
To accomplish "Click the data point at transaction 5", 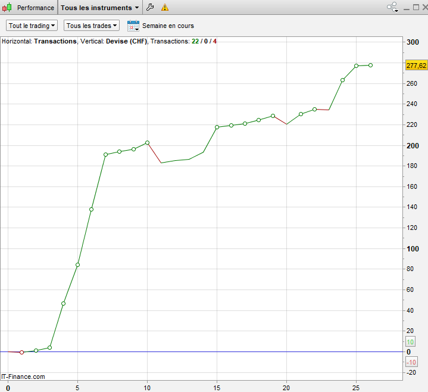I will pyautogui.click(x=77, y=265).
